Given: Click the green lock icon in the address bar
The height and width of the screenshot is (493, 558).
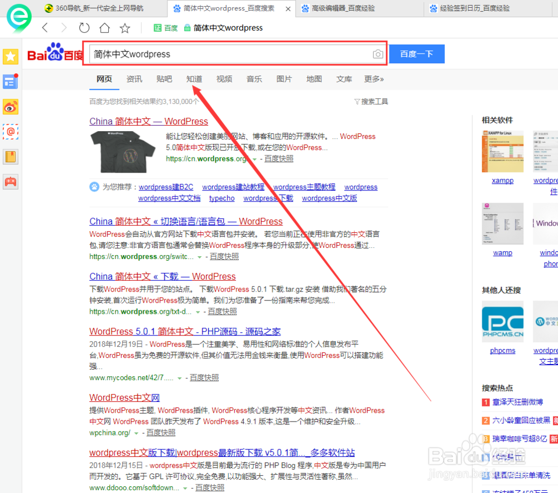Looking at the screenshot, I should pyautogui.click(x=187, y=28).
